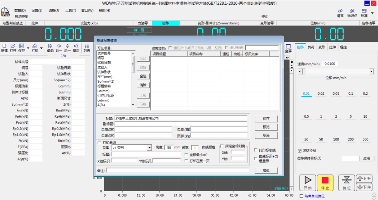Image resolution: width=378 pixels, height=200 pixels.
Task: Create a new file with 新建 icon
Action: click(4, 47)
